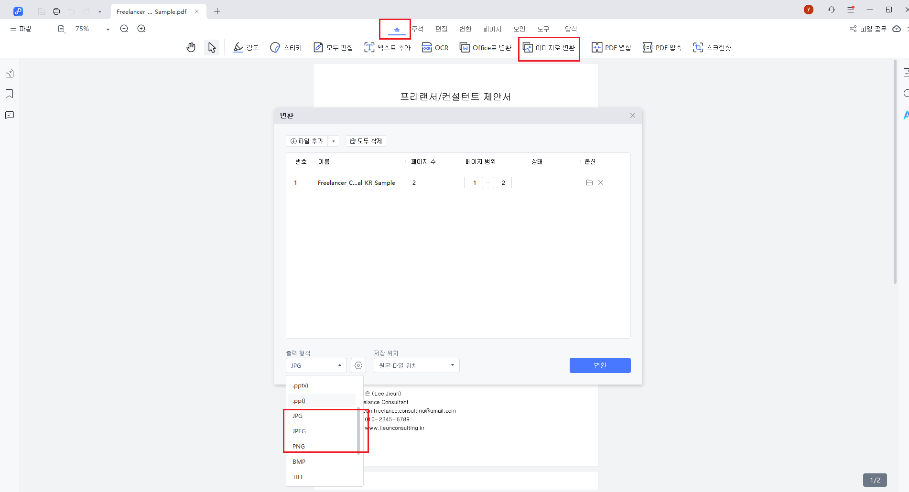Select the 강조 highlight tool

click(246, 47)
